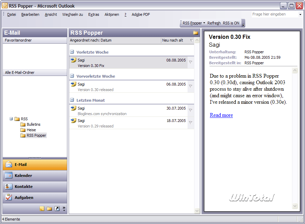This screenshot has height=224, width=305.
Task: Click the Kontakte address card icon
Action: point(9,187)
